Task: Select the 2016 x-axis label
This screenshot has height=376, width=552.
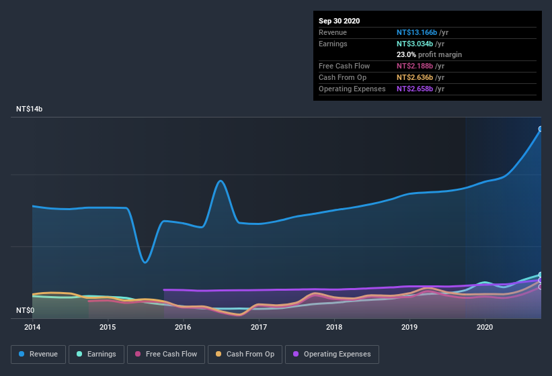Action: tap(183, 327)
